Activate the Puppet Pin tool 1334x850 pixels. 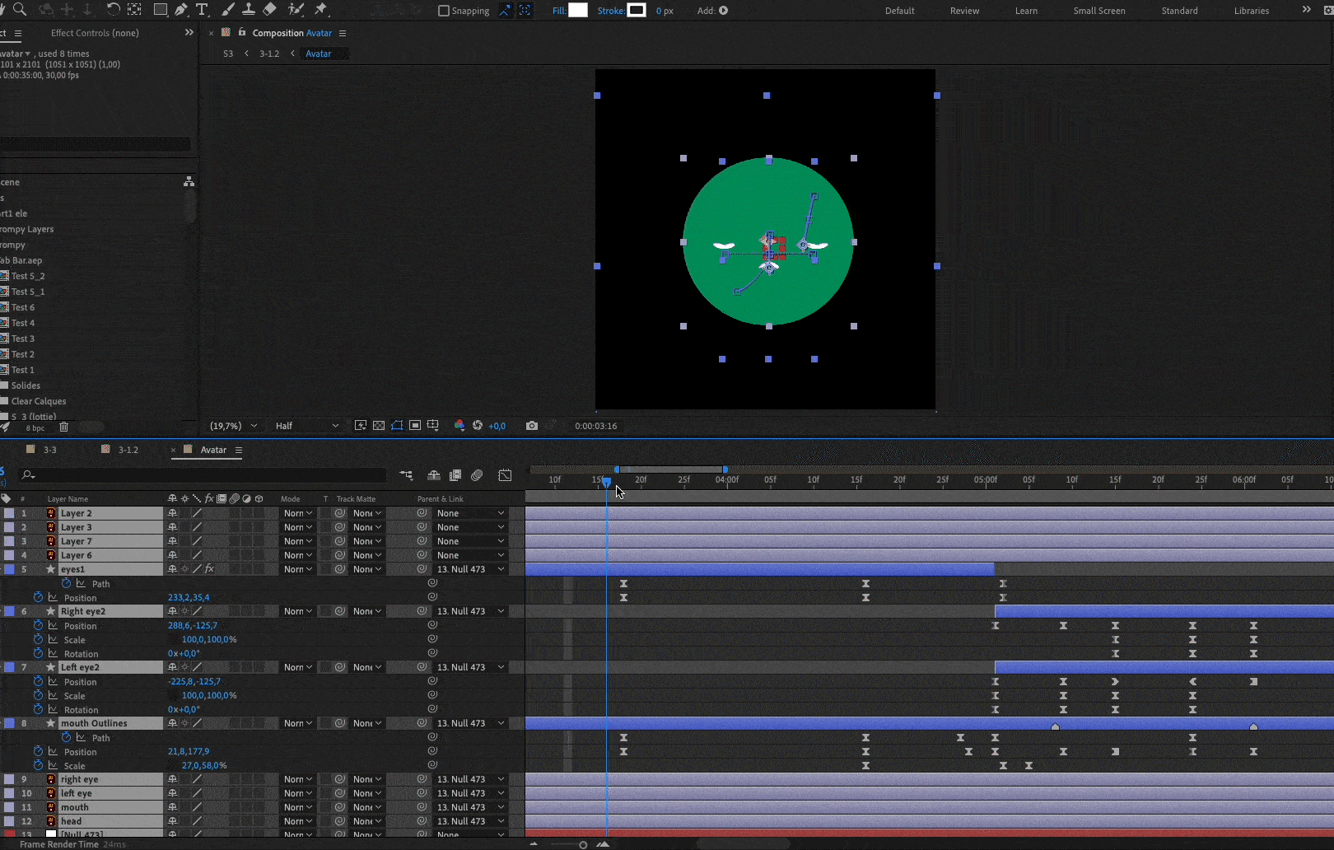[321, 10]
